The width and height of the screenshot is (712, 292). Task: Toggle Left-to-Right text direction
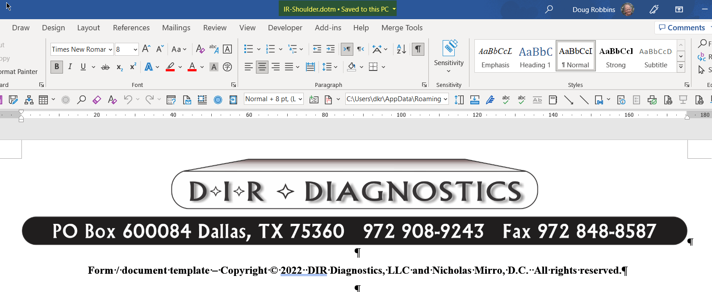(x=347, y=49)
